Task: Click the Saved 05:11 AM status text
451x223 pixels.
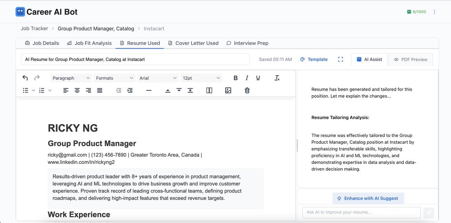Action: point(275,59)
